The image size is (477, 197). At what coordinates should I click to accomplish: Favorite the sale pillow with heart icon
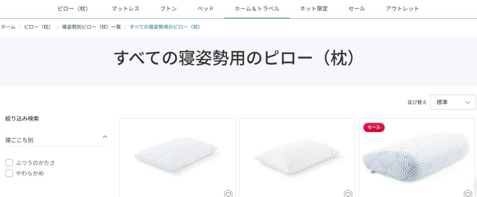(x=468, y=194)
